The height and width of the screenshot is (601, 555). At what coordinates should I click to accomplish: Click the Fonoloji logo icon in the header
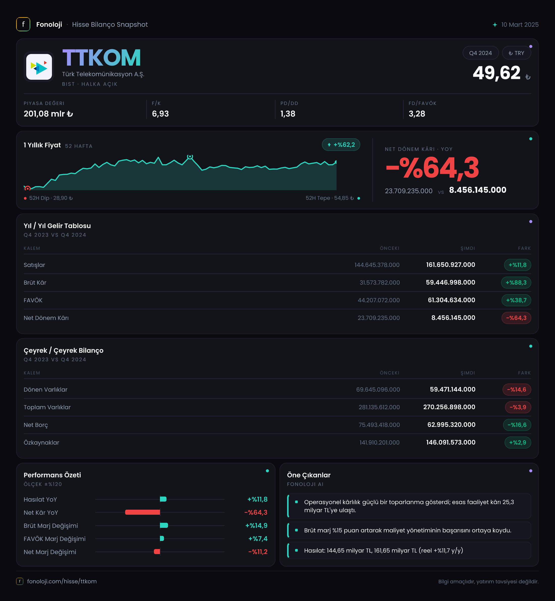[x=23, y=24]
